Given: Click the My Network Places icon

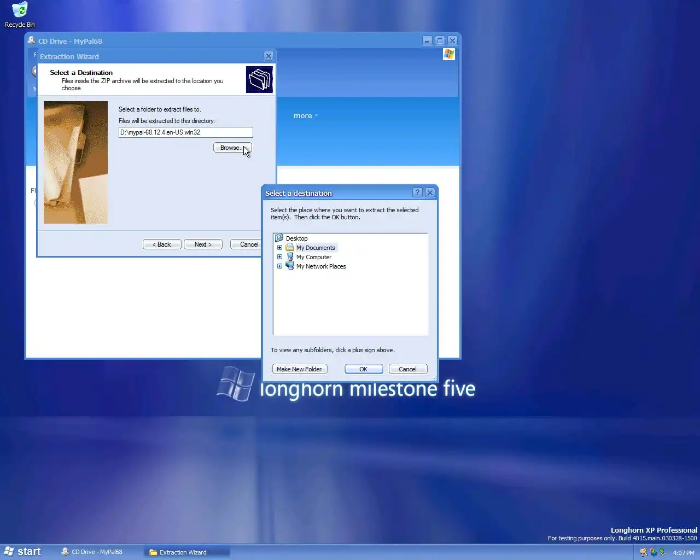Looking at the screenshot, I should click(290, 266).
